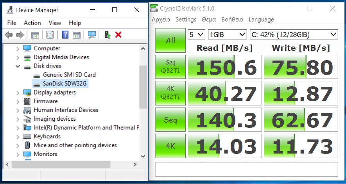Click the Properties toolbar icon in Device Manager
This screenshot has height=184, width=346.
tap(50, 35)
